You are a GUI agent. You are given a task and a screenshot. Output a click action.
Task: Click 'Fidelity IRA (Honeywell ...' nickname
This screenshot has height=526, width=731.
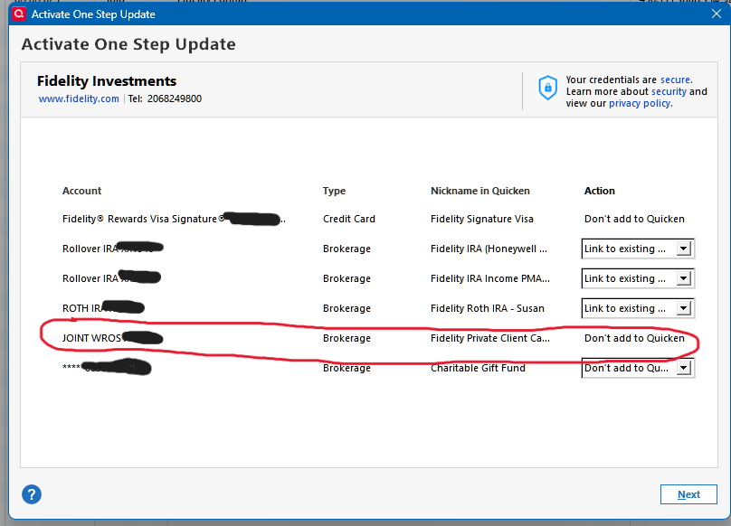coord(489,249)
